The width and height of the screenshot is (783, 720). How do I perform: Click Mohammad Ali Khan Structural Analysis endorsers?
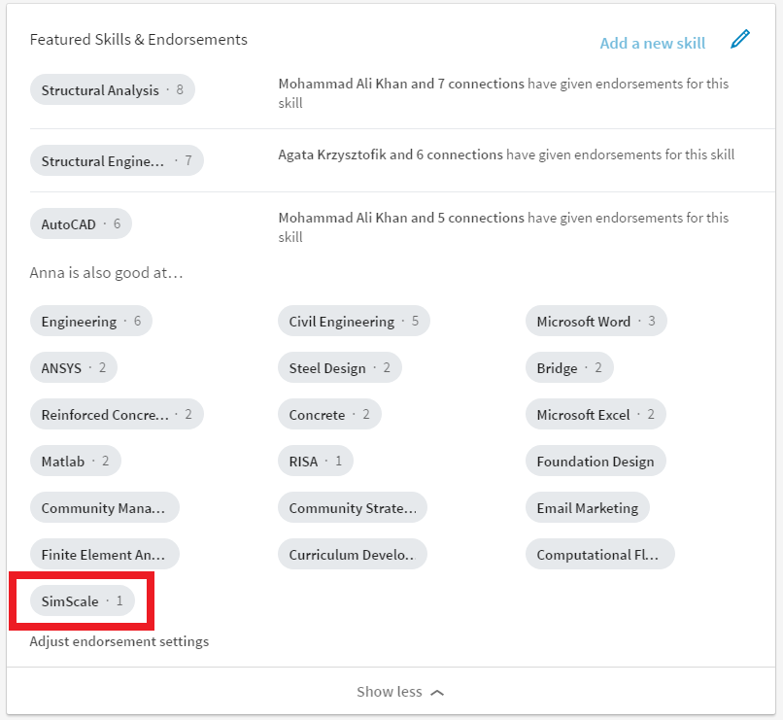(x=401, y=85)
